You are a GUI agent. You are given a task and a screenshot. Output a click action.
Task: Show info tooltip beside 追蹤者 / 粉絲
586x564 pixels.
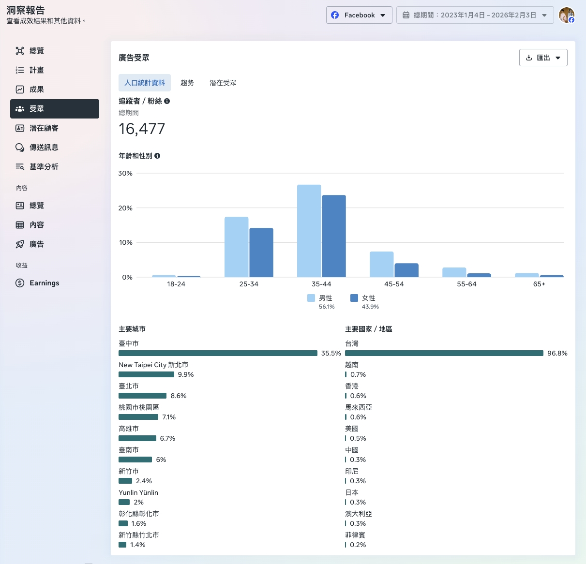pos(167,101)
